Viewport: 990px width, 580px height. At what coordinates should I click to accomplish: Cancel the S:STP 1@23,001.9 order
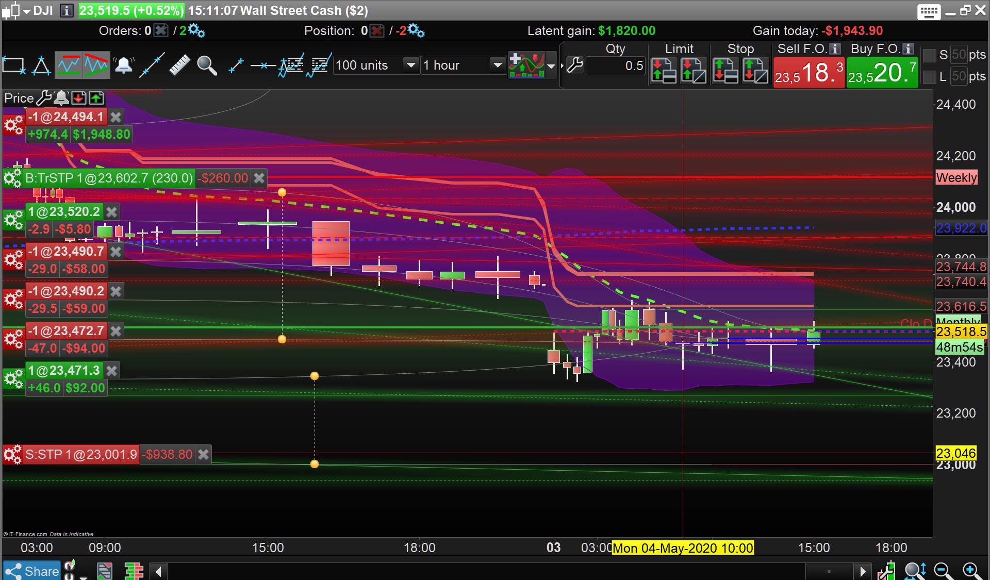[x=204, y=455]
